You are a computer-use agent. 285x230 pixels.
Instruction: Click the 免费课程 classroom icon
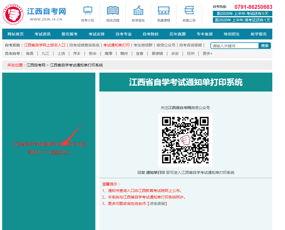point(164,11)
